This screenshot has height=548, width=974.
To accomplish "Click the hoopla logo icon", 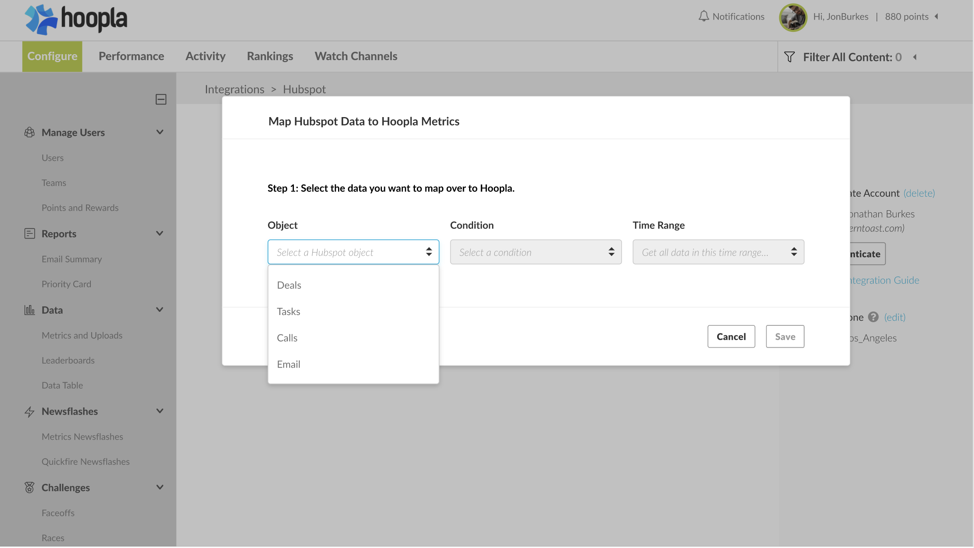I will 41,19.
